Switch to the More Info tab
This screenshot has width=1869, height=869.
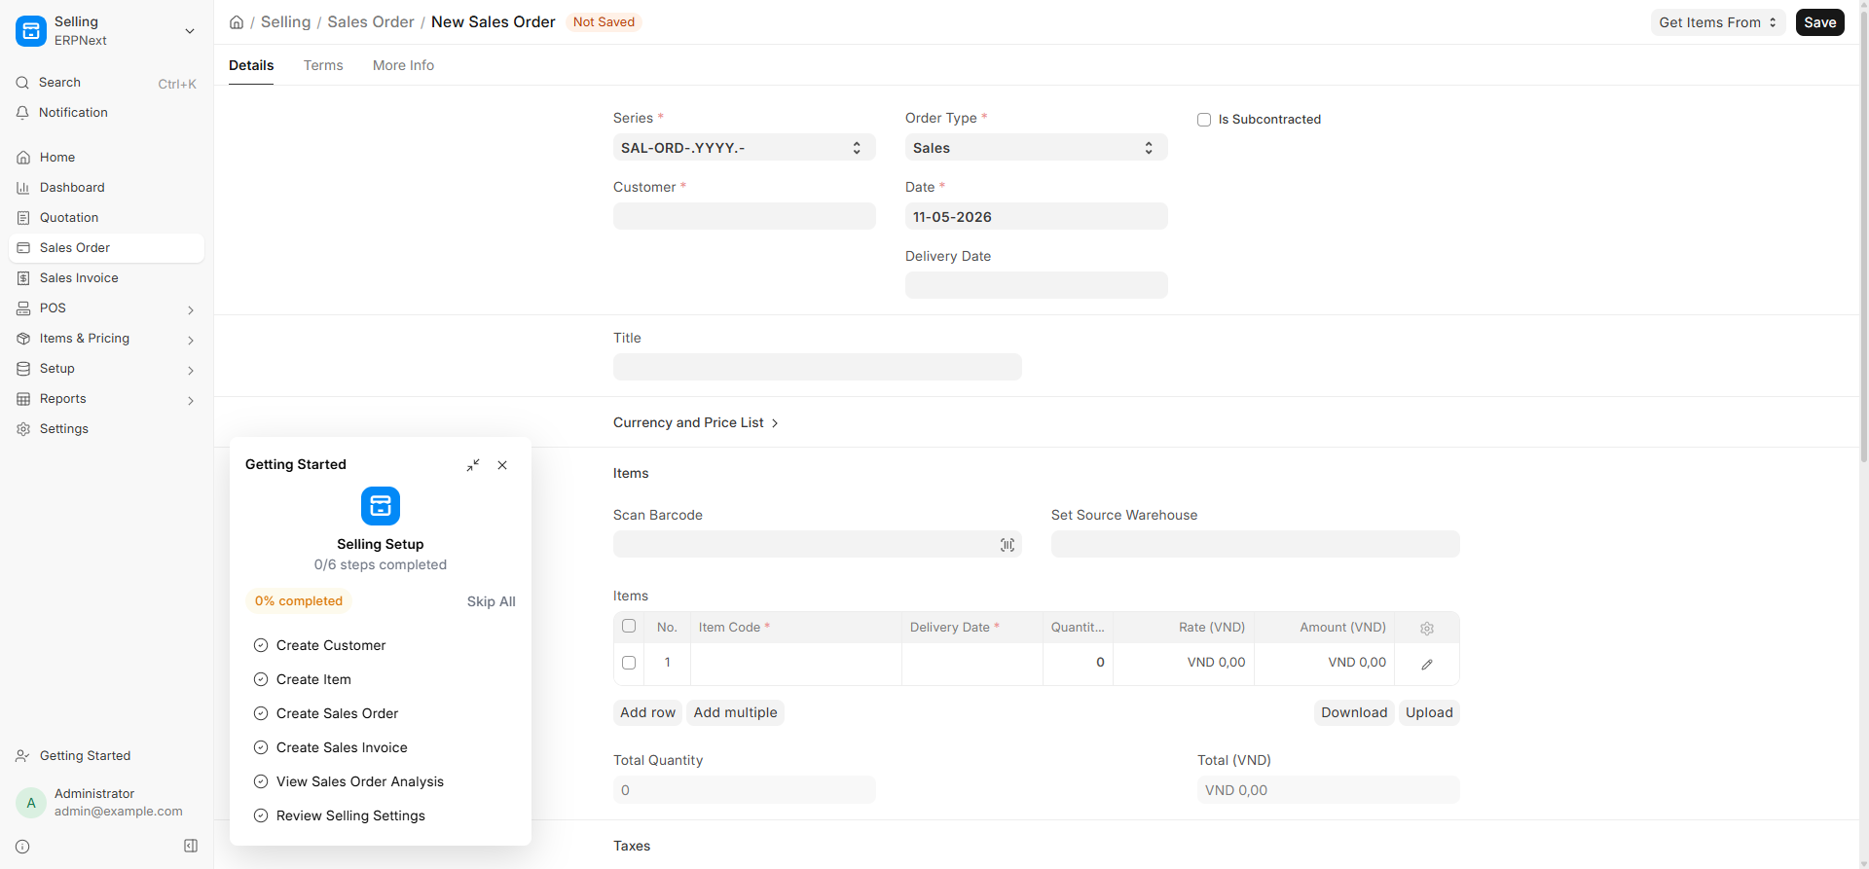point(403,65)
